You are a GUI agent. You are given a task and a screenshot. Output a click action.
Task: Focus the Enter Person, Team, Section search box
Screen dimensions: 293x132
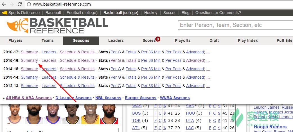tap(235, 25)
